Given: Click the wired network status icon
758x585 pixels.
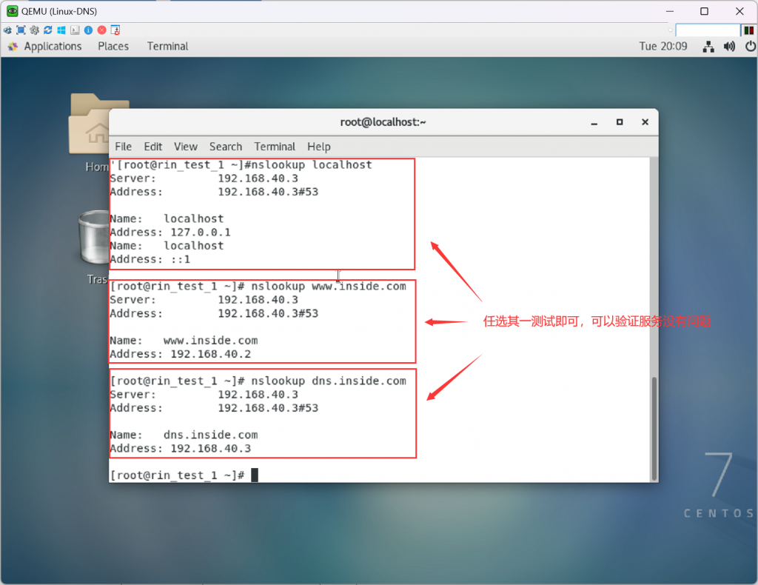Looking at the screenshot, I should pyautogui.click(x=708, y=47).
